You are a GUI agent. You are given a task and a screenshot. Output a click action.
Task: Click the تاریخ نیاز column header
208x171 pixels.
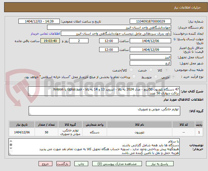[22, 125]
